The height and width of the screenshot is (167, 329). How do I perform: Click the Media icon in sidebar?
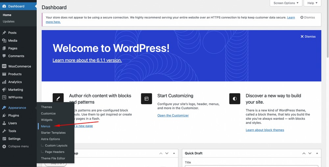(x=4, y=41)
